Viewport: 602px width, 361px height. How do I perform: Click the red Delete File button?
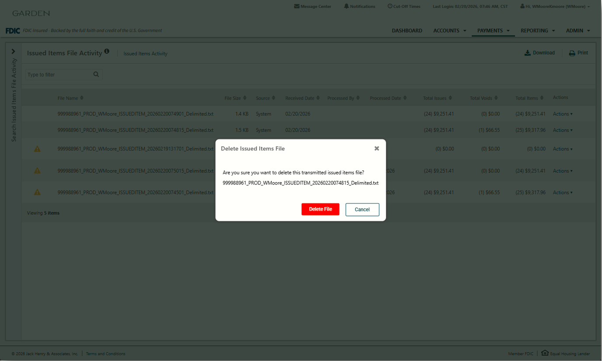coord(320,209)
